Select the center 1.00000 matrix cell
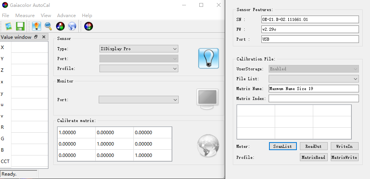370x179 pixels. (114, 144)
